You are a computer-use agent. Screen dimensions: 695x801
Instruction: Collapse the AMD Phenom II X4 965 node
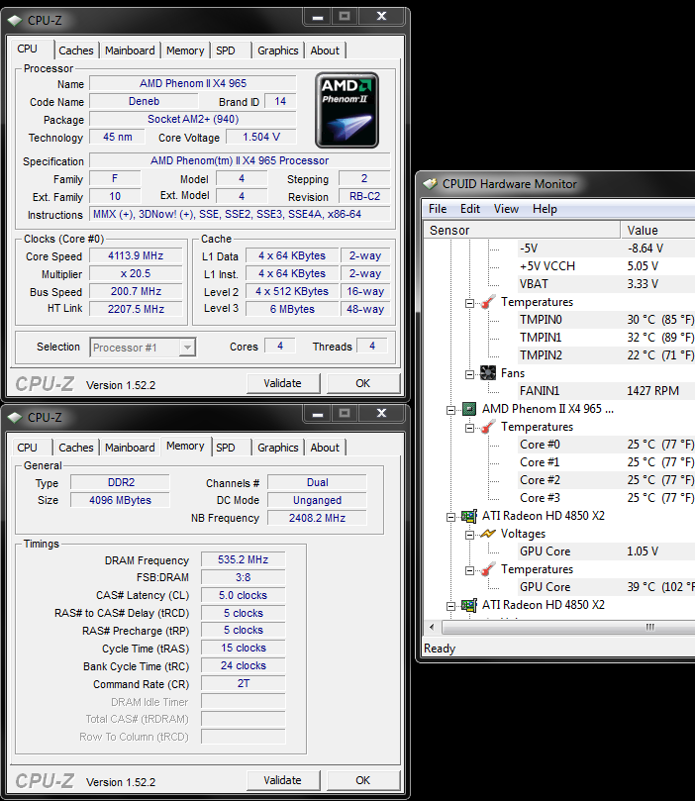(x=450, y=410)
